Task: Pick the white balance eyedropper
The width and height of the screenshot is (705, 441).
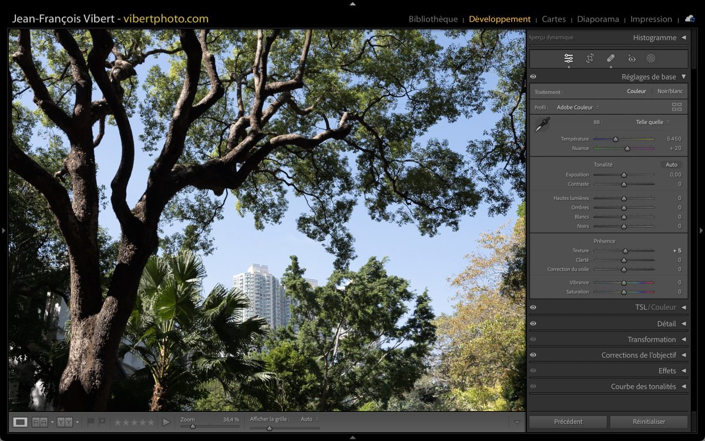Action: [542, 125]
